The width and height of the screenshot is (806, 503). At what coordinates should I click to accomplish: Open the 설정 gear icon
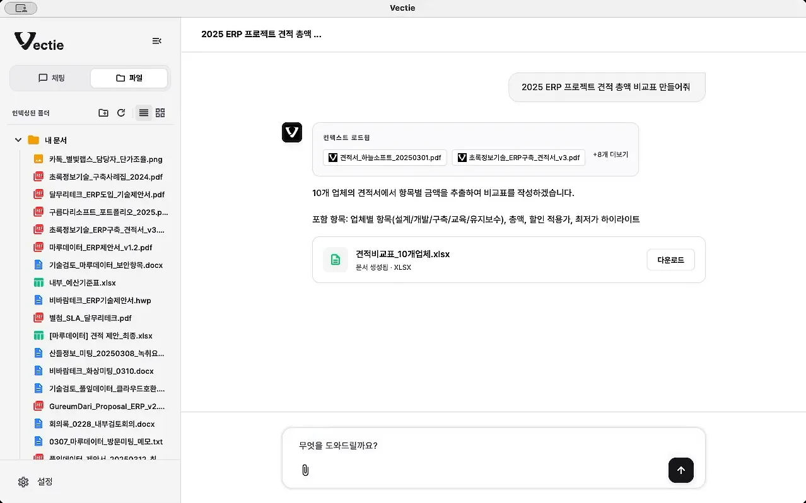[23, 482]
